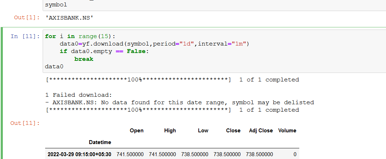
Task: Click the Close value 738.500000
Action: pos(227,155)
